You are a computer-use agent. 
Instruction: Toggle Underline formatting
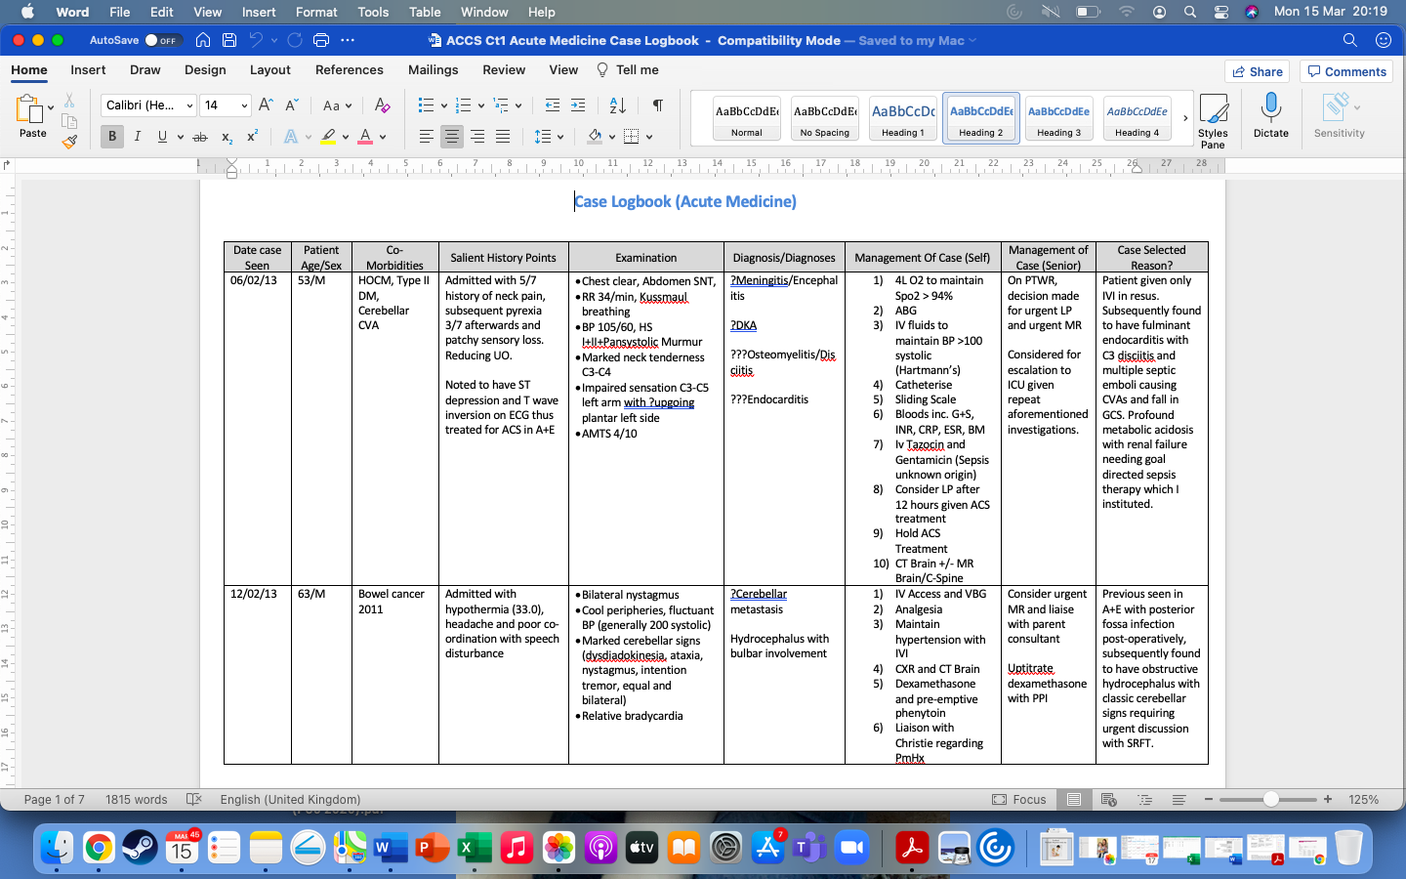[x=162, y=137]
